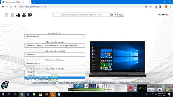Open File Explorer from the taskbar
The width and height of the screenshot is (173, 97).
point(34,95)
